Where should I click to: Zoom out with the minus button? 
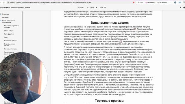pos(88,8)
